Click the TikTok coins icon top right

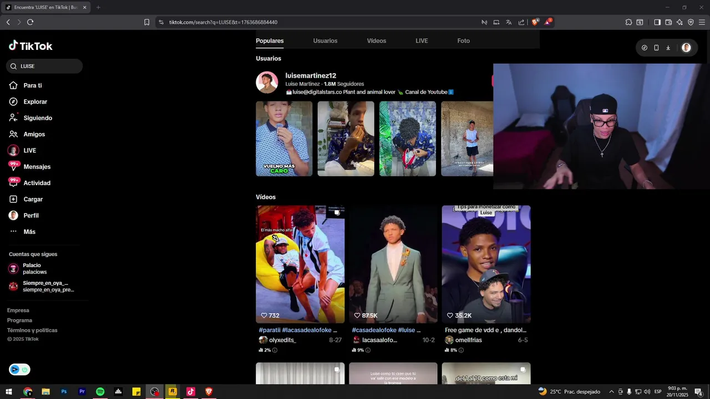click(x=644, y=48)
